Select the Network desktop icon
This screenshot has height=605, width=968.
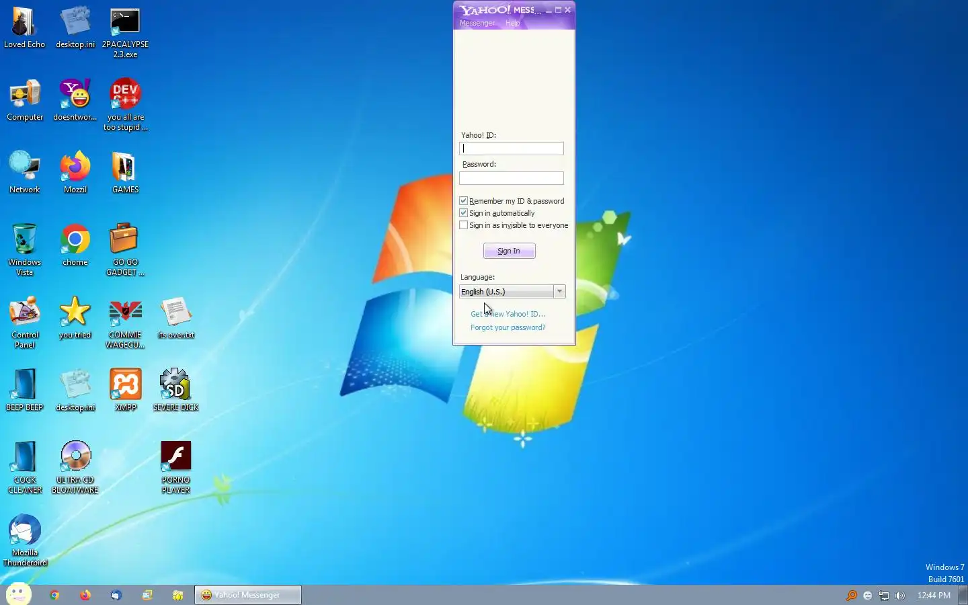click(x=24, y=173)
